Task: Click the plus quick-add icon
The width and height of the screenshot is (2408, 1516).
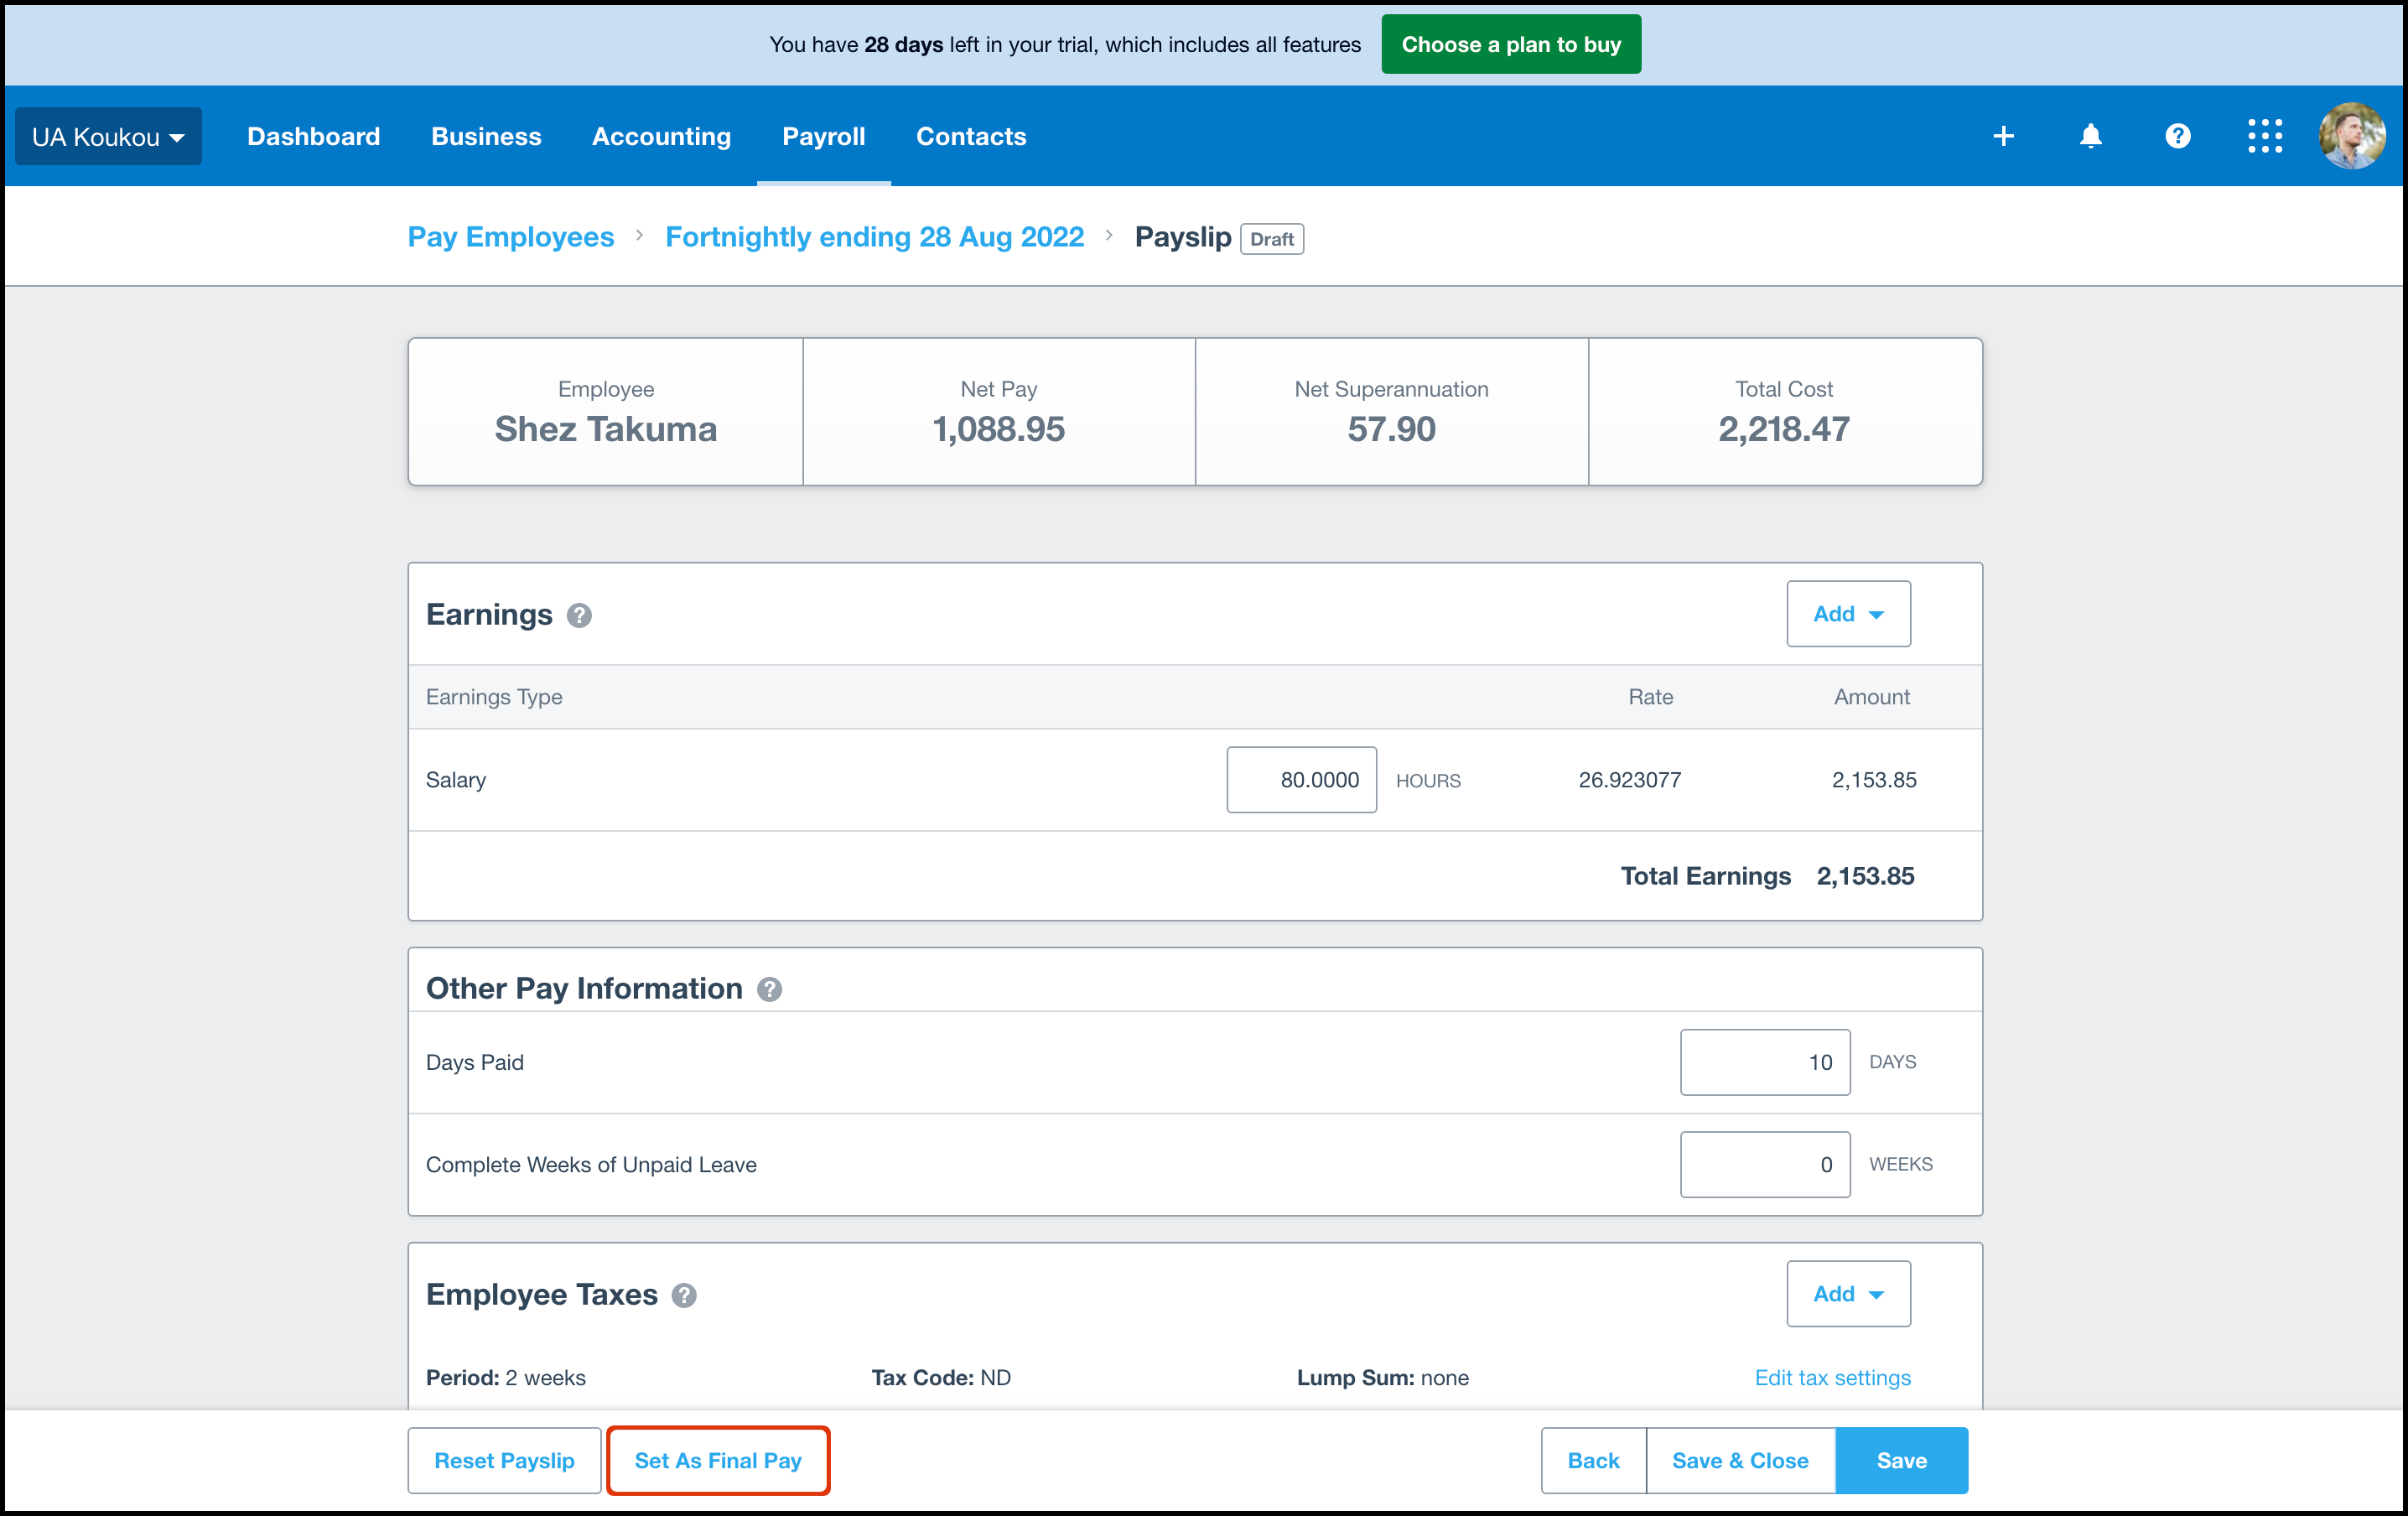Action: [2003, 136]
